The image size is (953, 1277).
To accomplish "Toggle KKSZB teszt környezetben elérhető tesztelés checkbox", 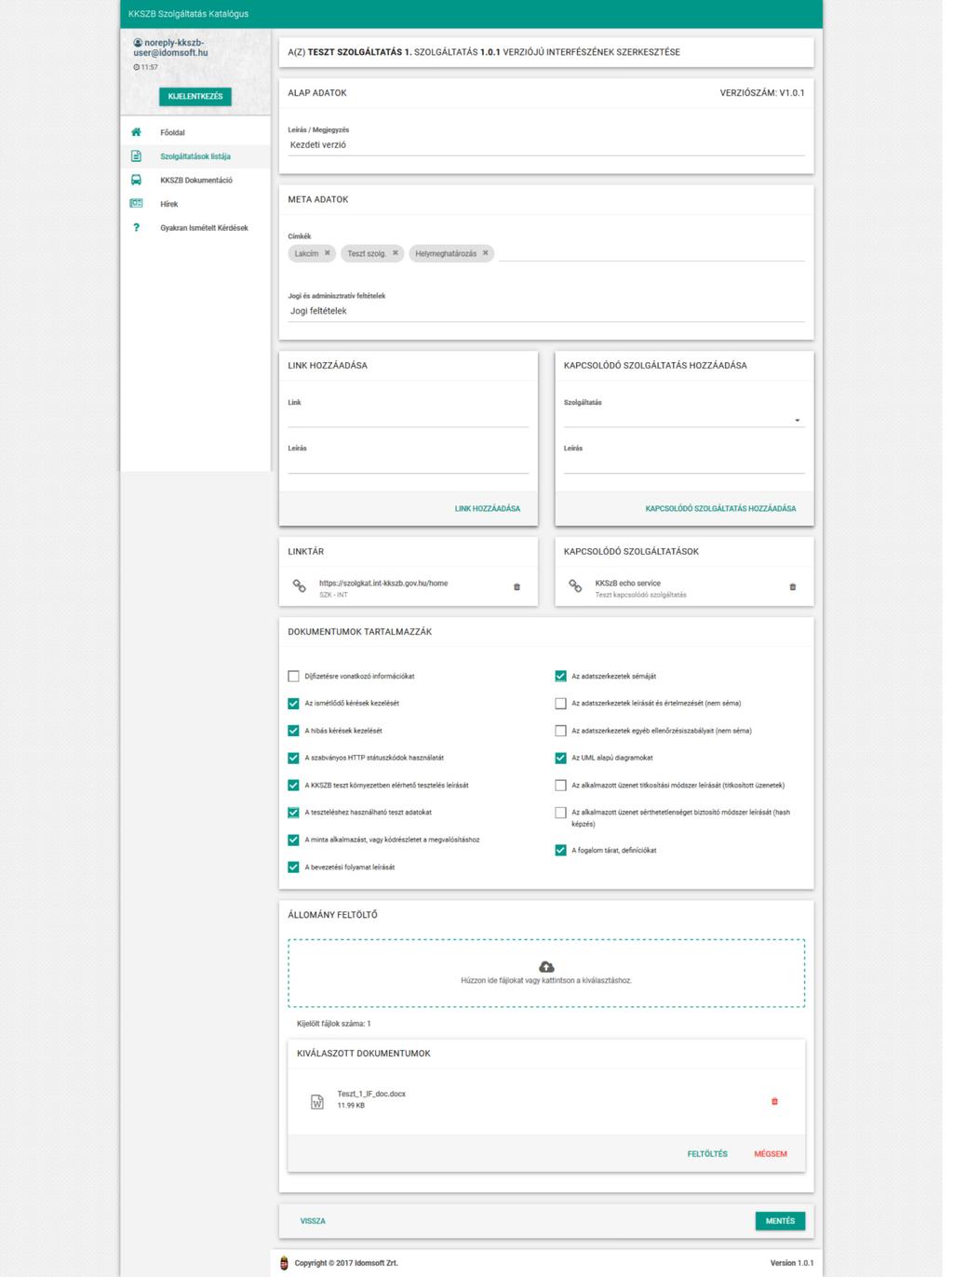I will 294,786.
